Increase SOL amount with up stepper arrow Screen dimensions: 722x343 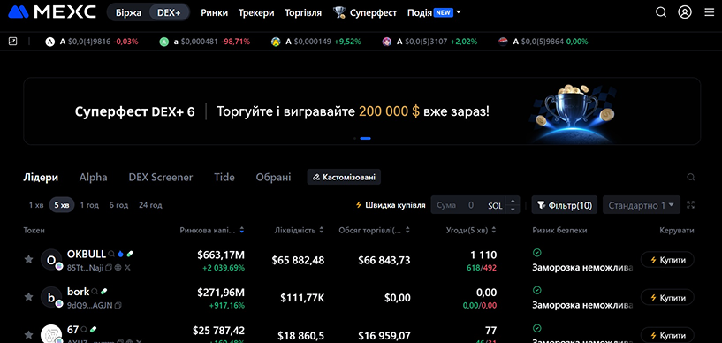pyautogui.click(x=513, y=202)
